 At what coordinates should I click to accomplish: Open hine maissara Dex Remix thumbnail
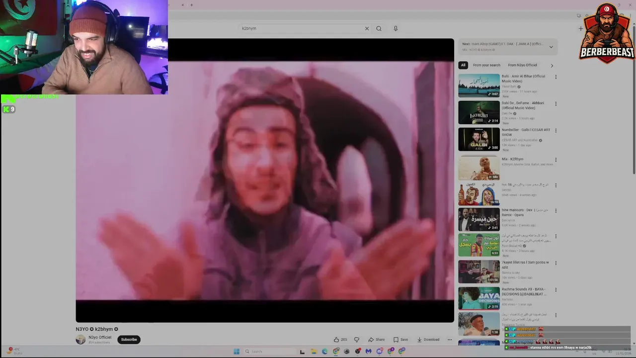(479, 219)
